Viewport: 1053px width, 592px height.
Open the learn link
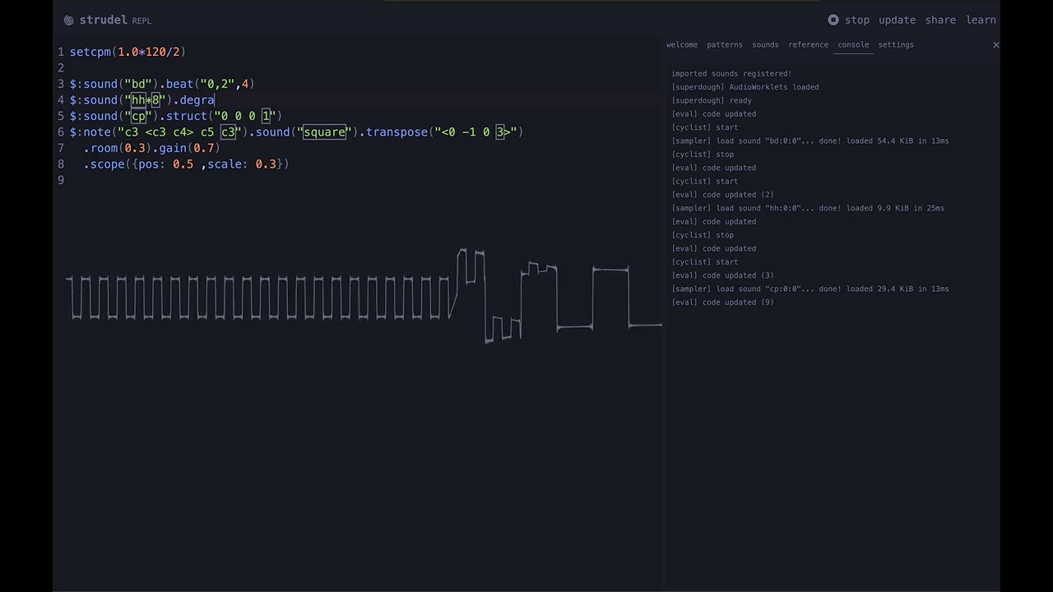coord(981,20)
